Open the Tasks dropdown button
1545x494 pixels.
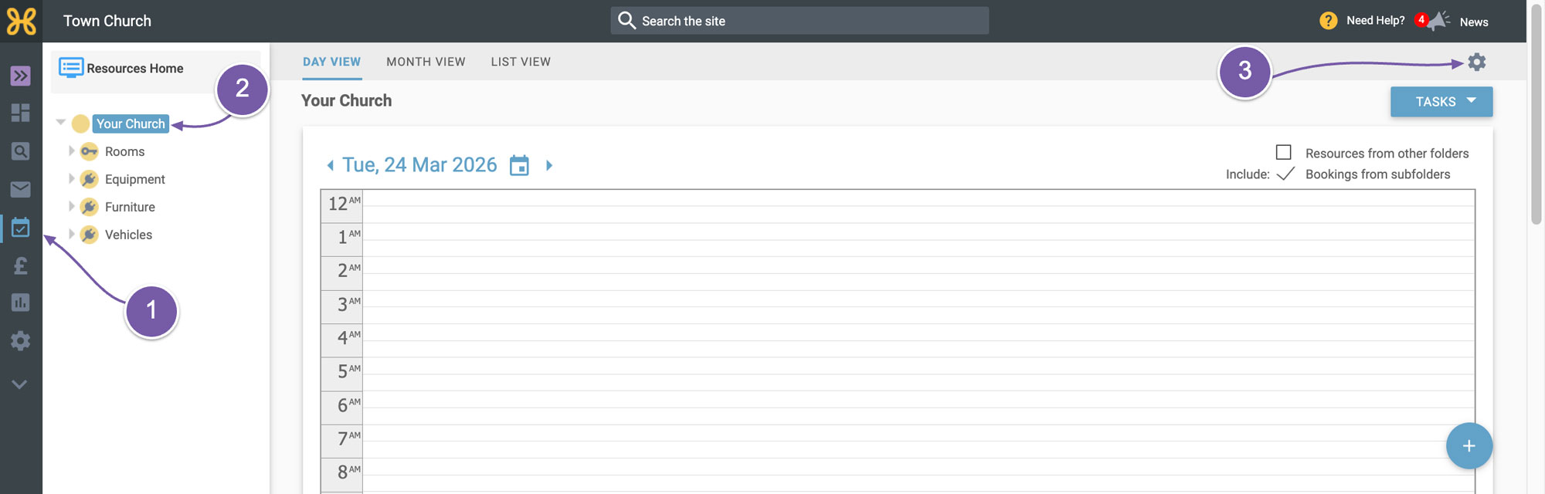click(1441, 101)
